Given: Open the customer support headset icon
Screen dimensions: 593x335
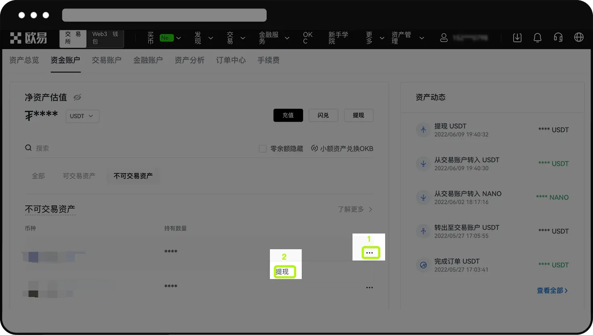Looking at the screenshot, I should 558,37.
